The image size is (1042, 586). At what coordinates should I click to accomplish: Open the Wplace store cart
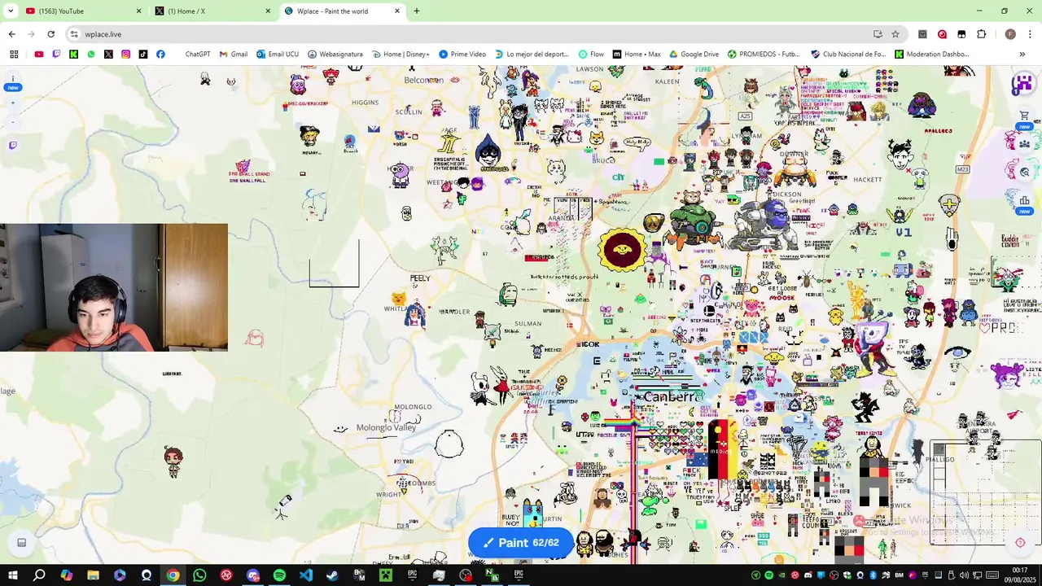pyautogui.click(x=1025, y=116)
